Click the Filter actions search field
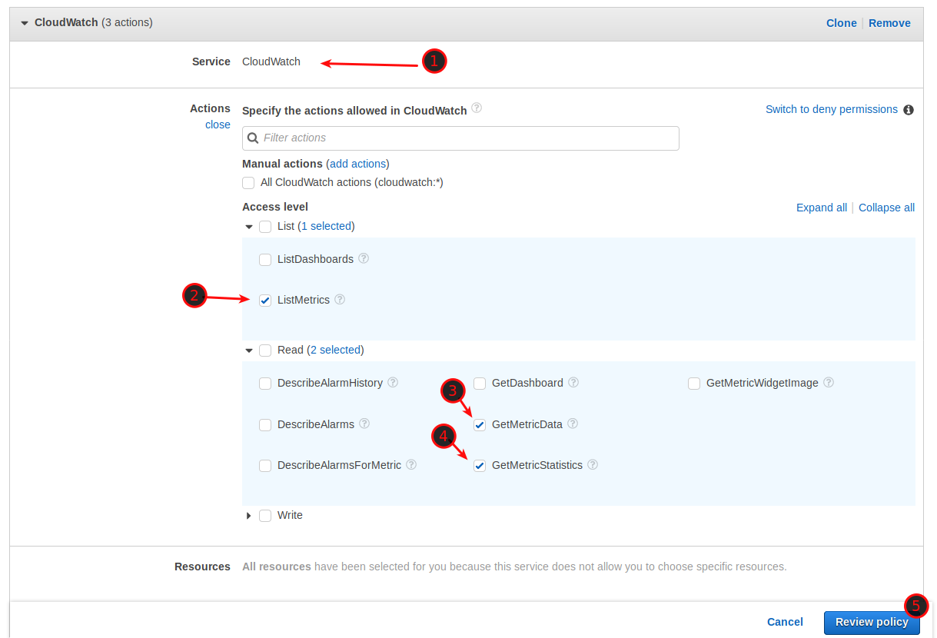 point(460,138)
